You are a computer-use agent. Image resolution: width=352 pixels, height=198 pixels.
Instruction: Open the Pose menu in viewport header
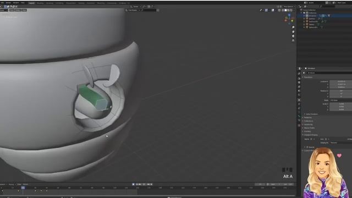point(24,10)
